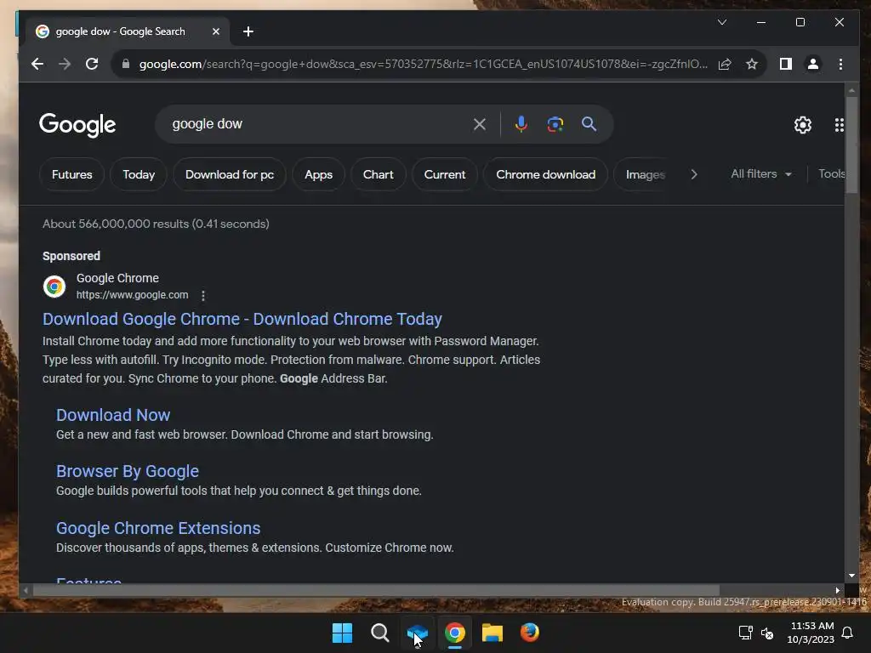This screenshot has height=653, width=871.
Task: Open the Google apps grid
Action: pos(840,125)
